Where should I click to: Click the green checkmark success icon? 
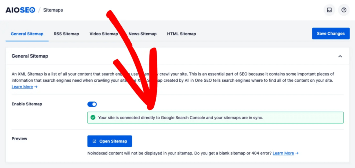(x=93, y=117)
